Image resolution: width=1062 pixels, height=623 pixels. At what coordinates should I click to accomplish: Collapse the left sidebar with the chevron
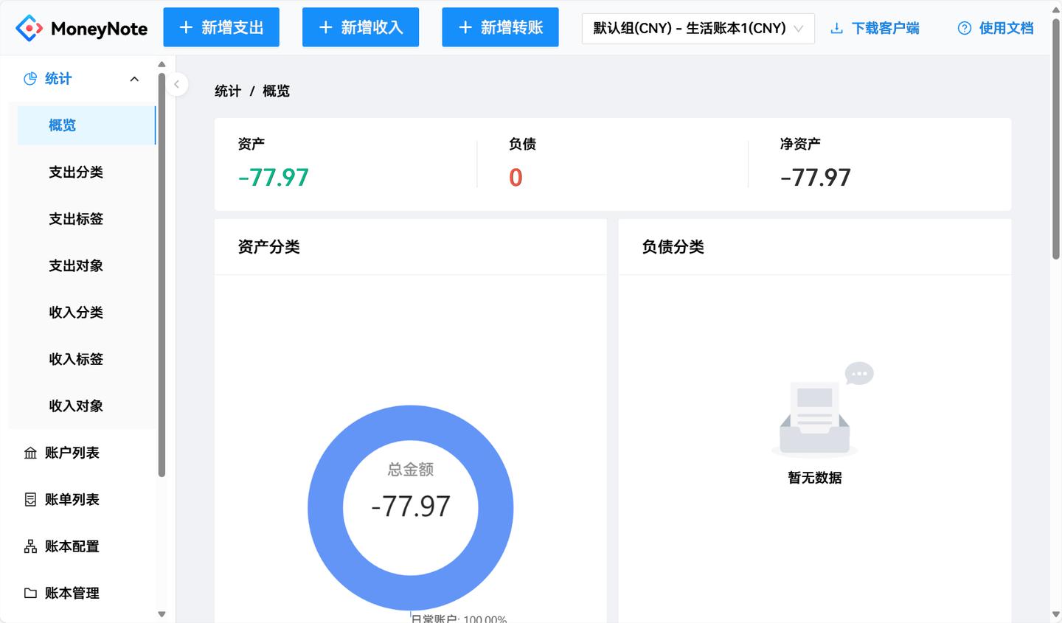(176, 84)
